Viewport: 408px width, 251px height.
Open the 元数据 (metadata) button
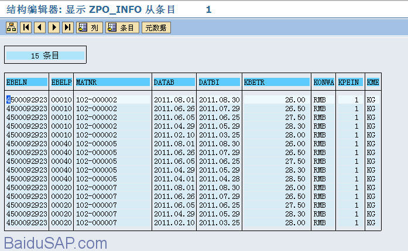pos(156,27)
